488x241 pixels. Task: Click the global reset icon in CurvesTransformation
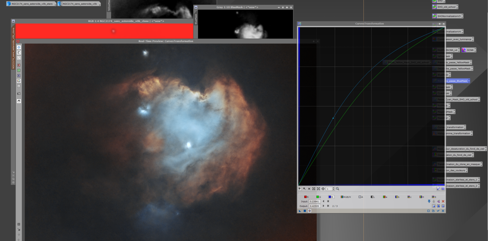pyautogui.click(x=443, y=211)
